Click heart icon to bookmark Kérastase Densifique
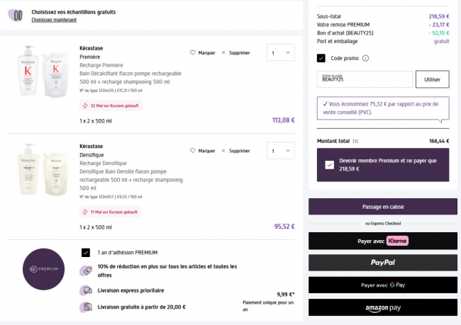The image size is (461, 325). (193, 151)
